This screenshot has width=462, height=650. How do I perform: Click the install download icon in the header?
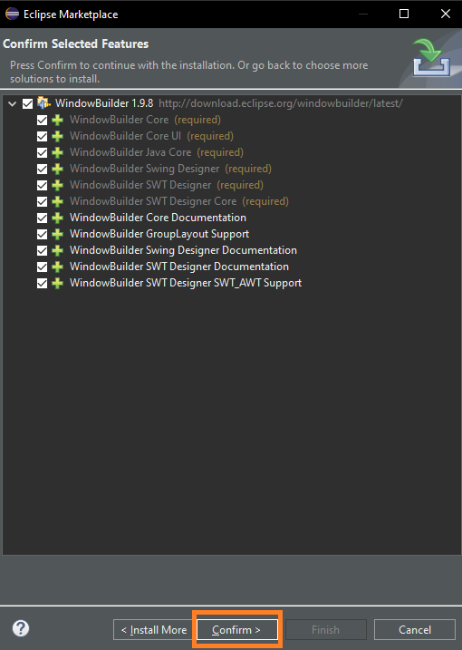[x=431, y=57]
